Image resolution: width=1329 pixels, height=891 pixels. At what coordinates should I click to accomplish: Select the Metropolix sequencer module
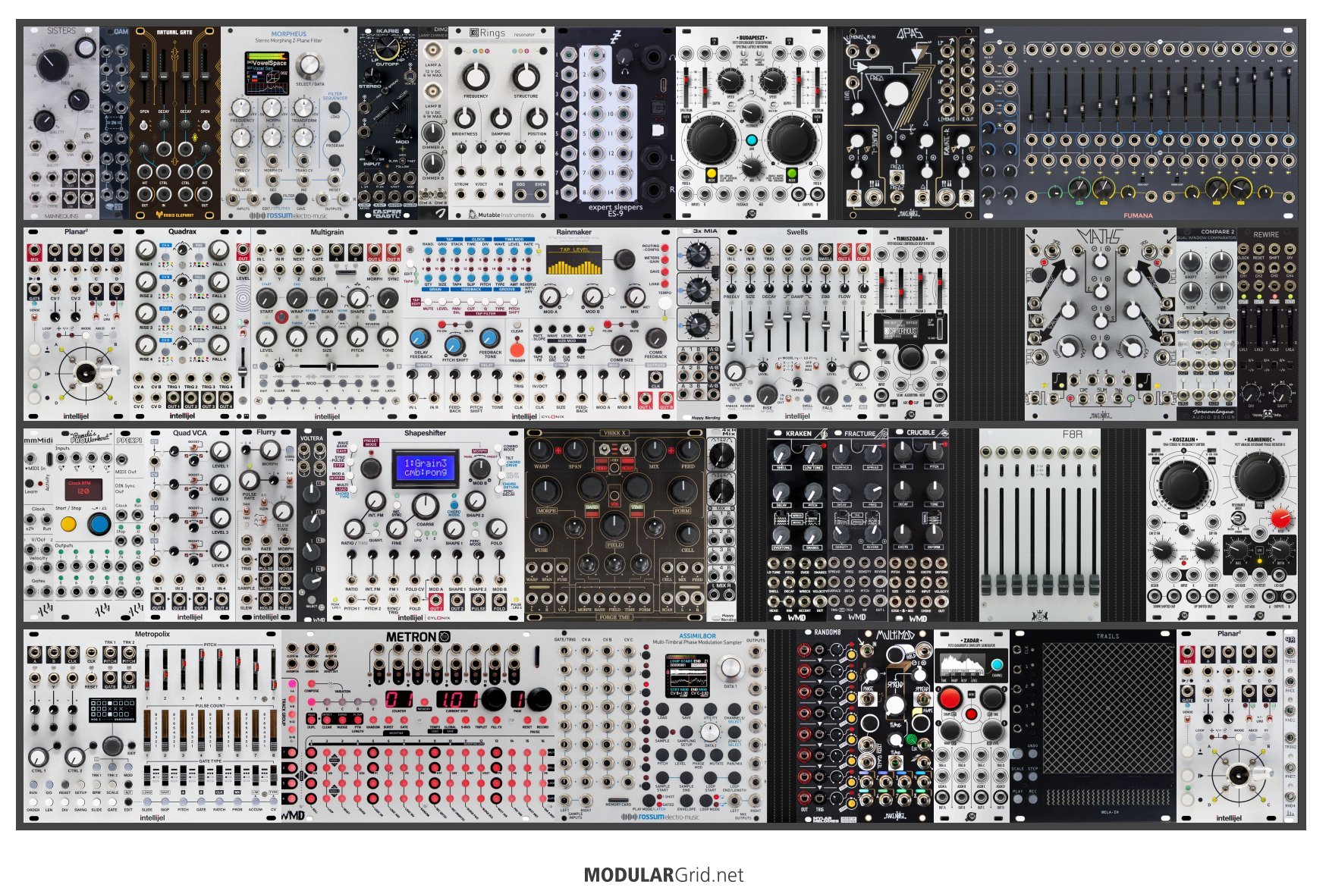click(152, 726)
